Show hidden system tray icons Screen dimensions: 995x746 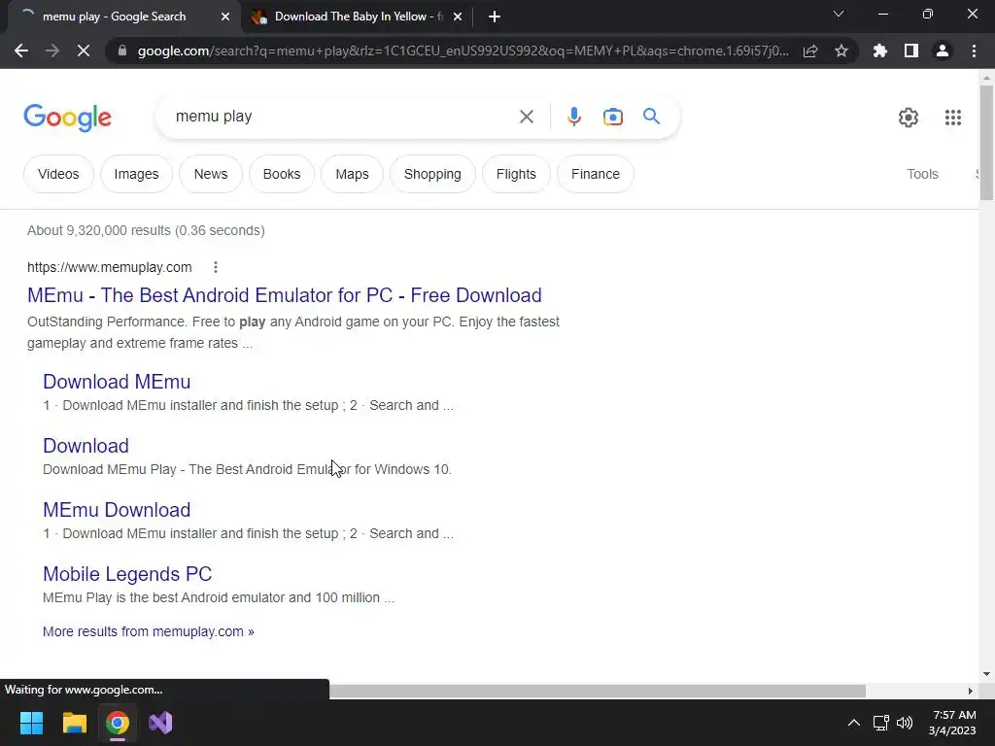(x=854, y=723)
